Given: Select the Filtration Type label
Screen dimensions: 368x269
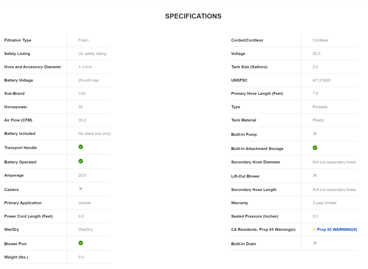Looking at the screenshot, I should pos(18,40).
